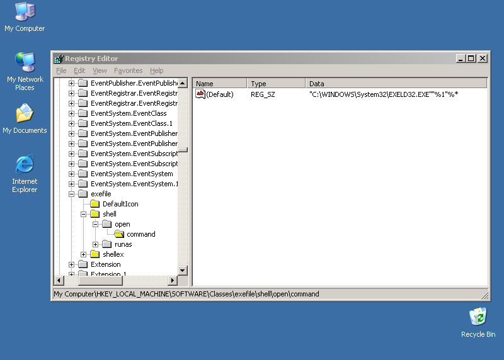Click the (Default) string value icon
Viewport: 504px width, 360px height.
pyautogui.click(x=200, y=94)
